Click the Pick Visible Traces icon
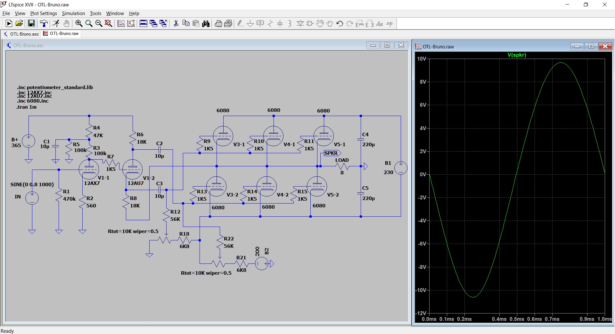The width and height of the screenshot is (615, 334). click(131, 23)
